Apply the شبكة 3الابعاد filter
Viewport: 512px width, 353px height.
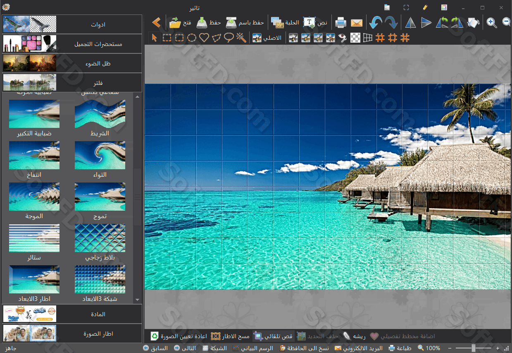(100, 279)
